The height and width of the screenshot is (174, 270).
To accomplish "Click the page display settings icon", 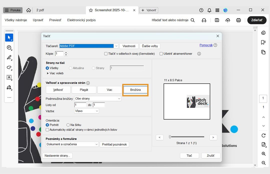I will 263,145.
